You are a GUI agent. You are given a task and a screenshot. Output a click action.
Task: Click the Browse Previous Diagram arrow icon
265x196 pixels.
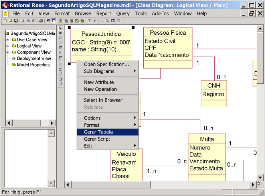[x=95, y=21]
